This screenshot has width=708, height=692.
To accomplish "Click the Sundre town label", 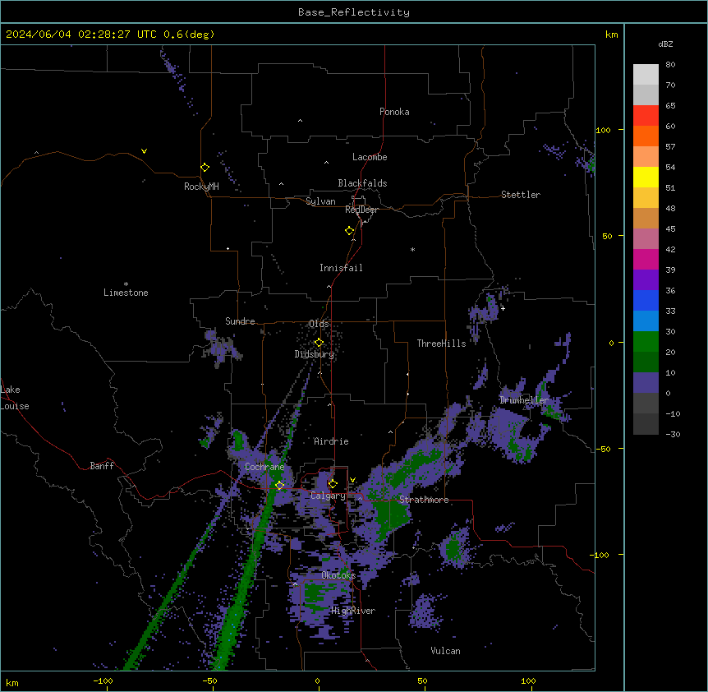I will (240, 321).
